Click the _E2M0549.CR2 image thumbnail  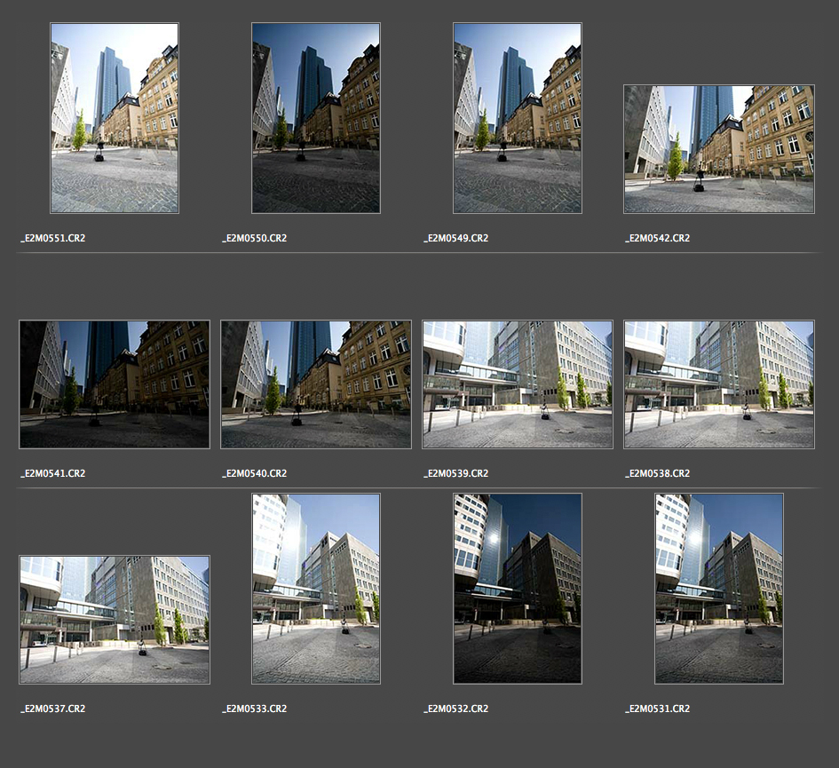click(x=518, y=118)
